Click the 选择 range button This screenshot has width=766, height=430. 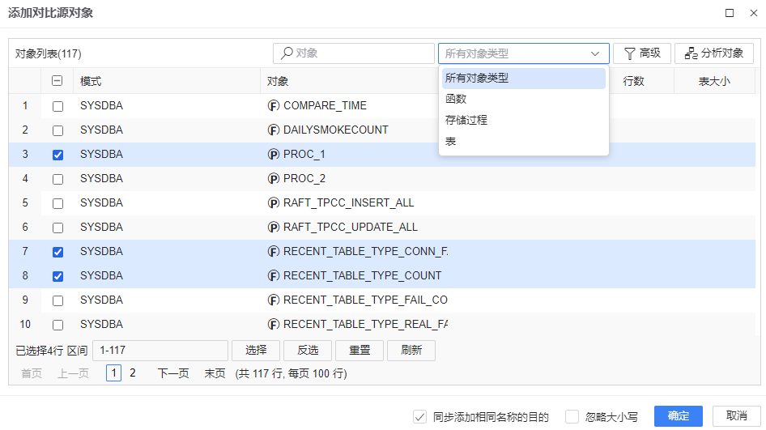(x=256, y=351)
